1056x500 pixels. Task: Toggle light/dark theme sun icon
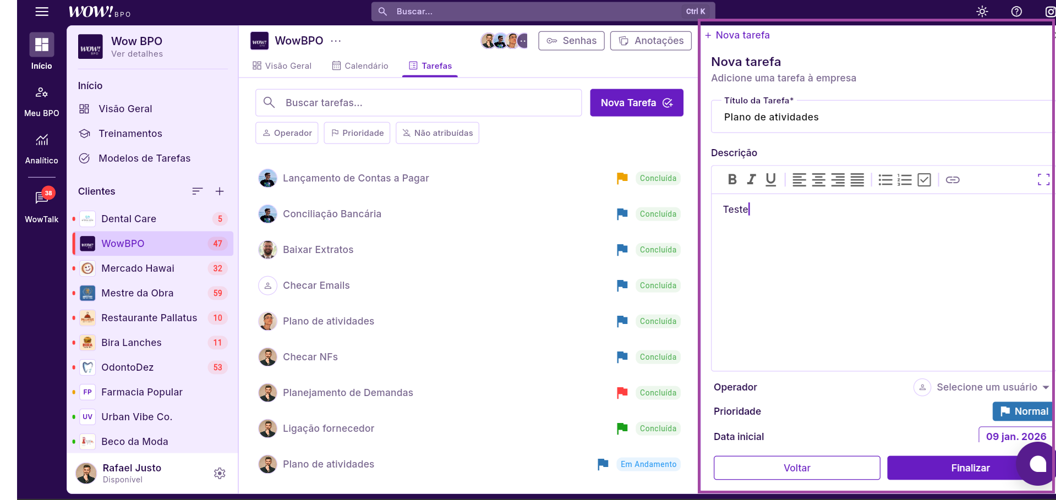(x=982, y=12)
